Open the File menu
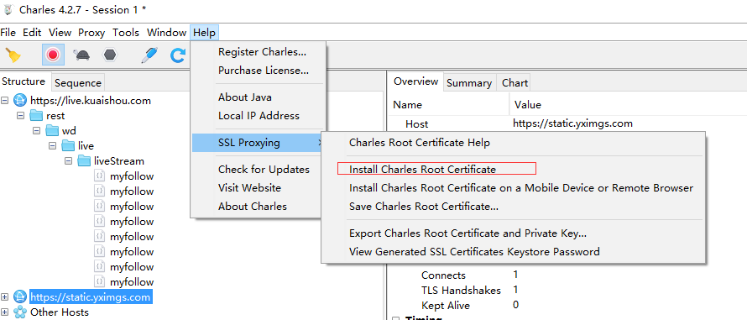Viewport: 747px width, 320px height. click(8, 33)
